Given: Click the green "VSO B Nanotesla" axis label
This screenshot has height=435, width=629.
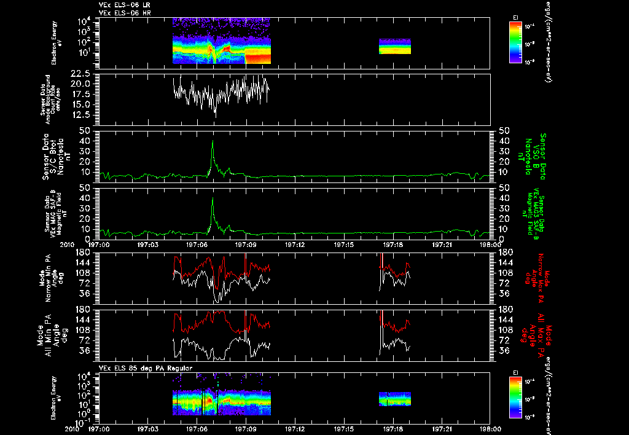Looking at the screenshot, I should click(x=534, y=157).
